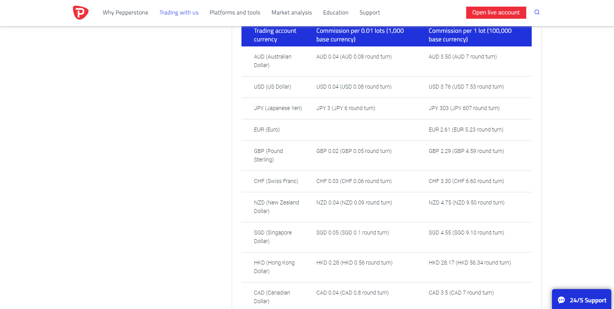Click Commission per 1 lot column header
This screenshot has width=614, height=309.
(470, 35)
